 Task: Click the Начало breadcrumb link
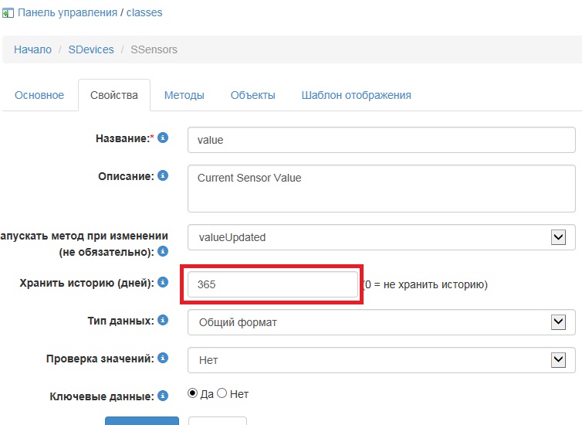coord(32,49)
